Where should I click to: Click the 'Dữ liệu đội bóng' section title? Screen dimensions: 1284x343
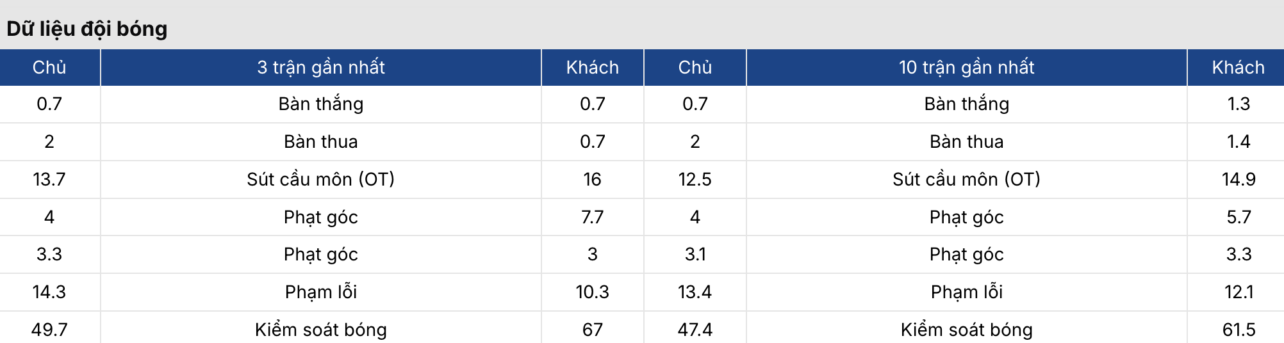coord(87,29)
